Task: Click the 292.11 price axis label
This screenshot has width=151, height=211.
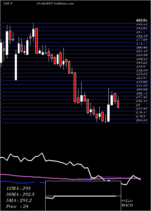Action: [x=142, y=101]
